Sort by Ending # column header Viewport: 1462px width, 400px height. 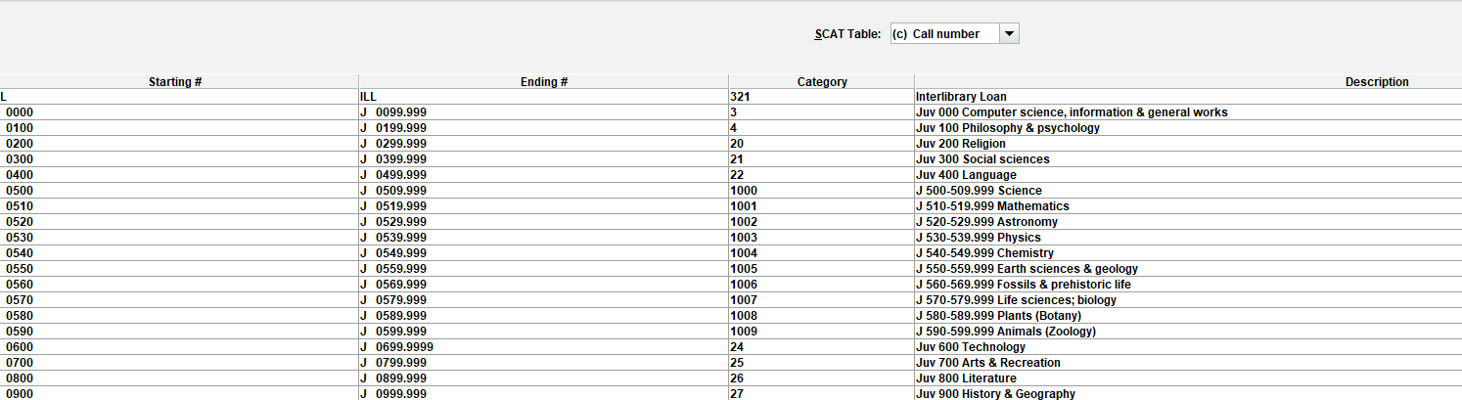coord(544,82)
